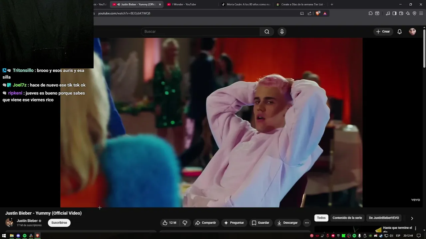This screenshot has width=426, height=239.
Task: Select De JustinBieberVEVO chip
Action: (384, 218)
